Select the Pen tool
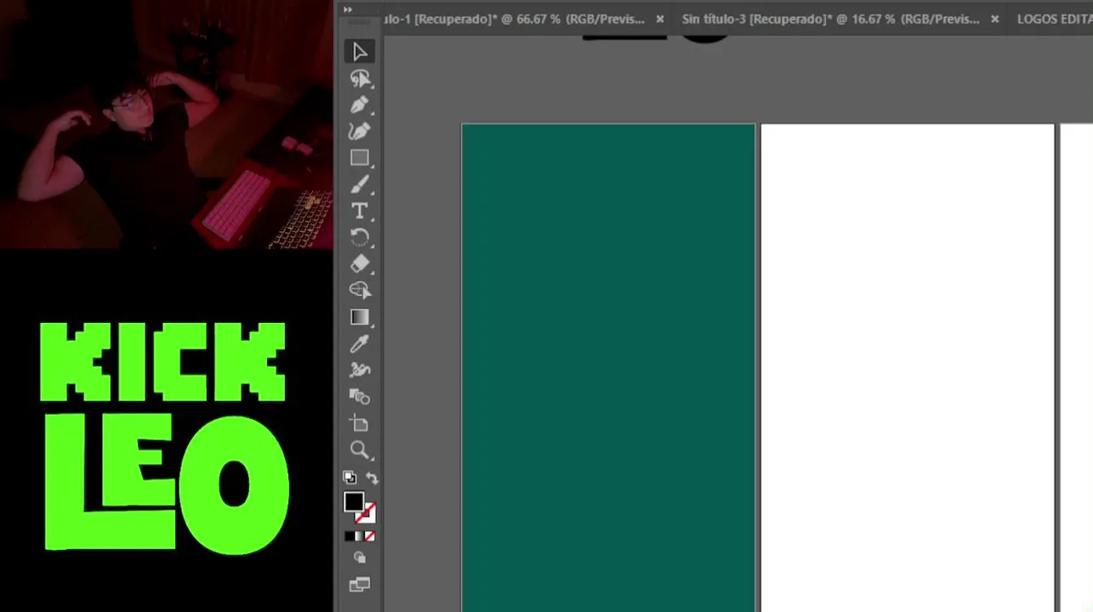The height and width of the screenshot is (612, 1093). (x=360, y=105)
